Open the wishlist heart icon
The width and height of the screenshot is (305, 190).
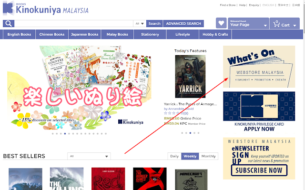coord(221,23)
